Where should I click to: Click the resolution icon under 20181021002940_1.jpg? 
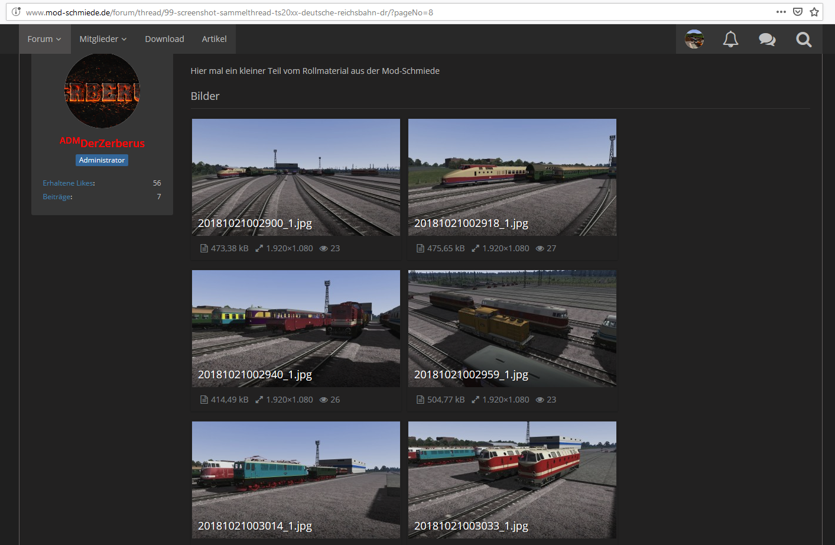pyautogui.click(x=259, y=400)
